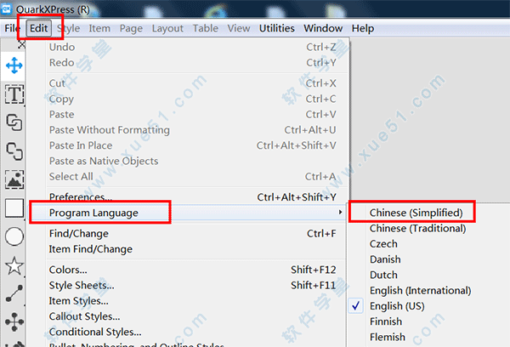
Task: Switch program language to Czech
Action: [x=383, y=244]
